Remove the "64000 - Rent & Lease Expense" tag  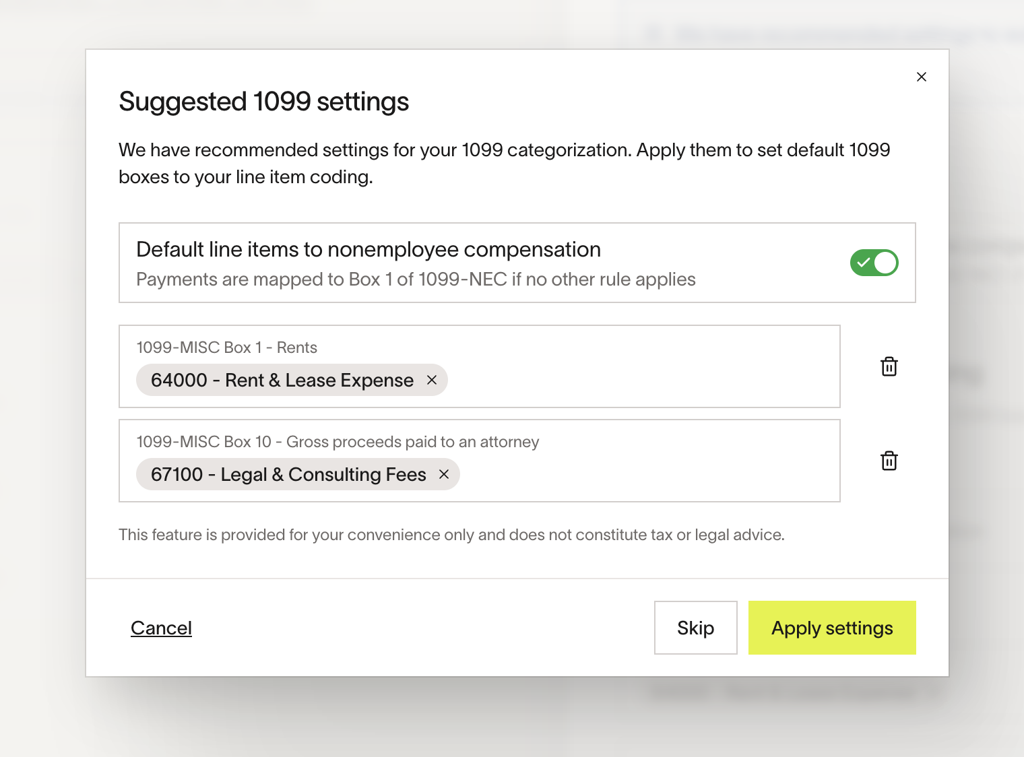click(432, 380)
